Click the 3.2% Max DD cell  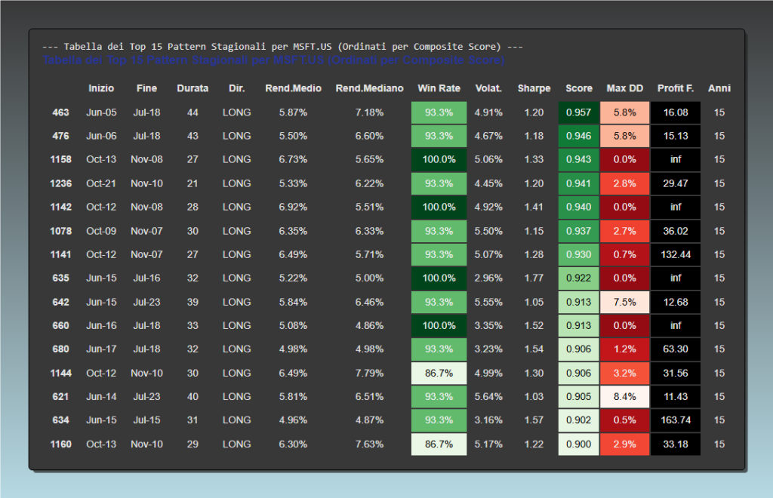pos(624,373)
